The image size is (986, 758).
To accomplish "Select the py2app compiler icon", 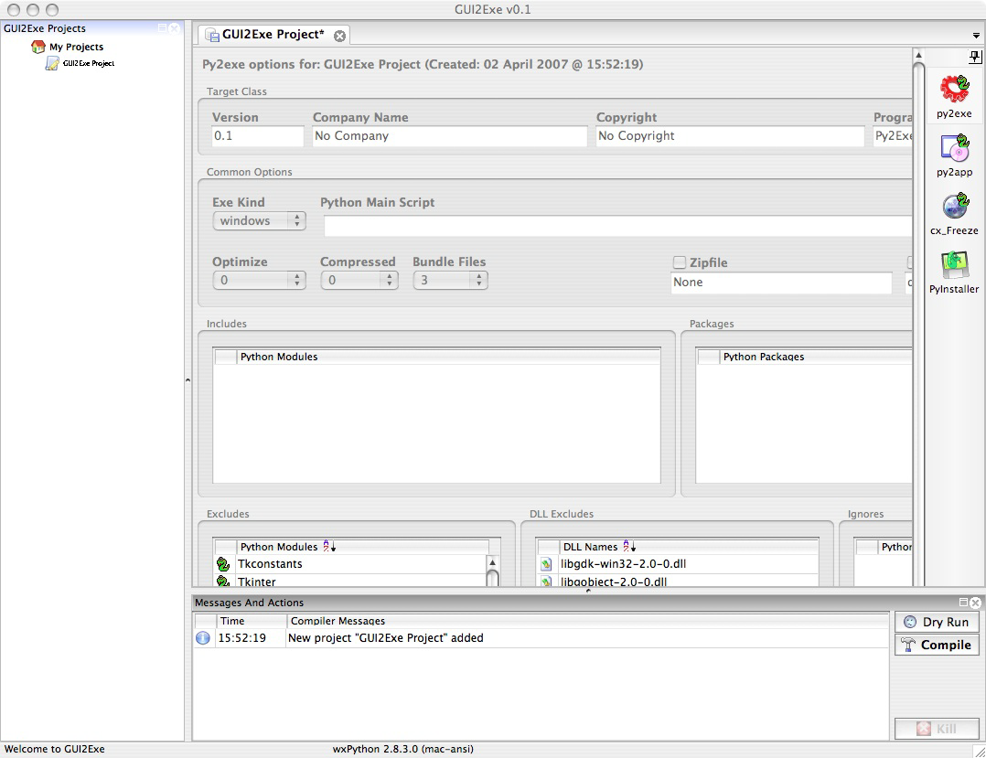I will (954, 148).
